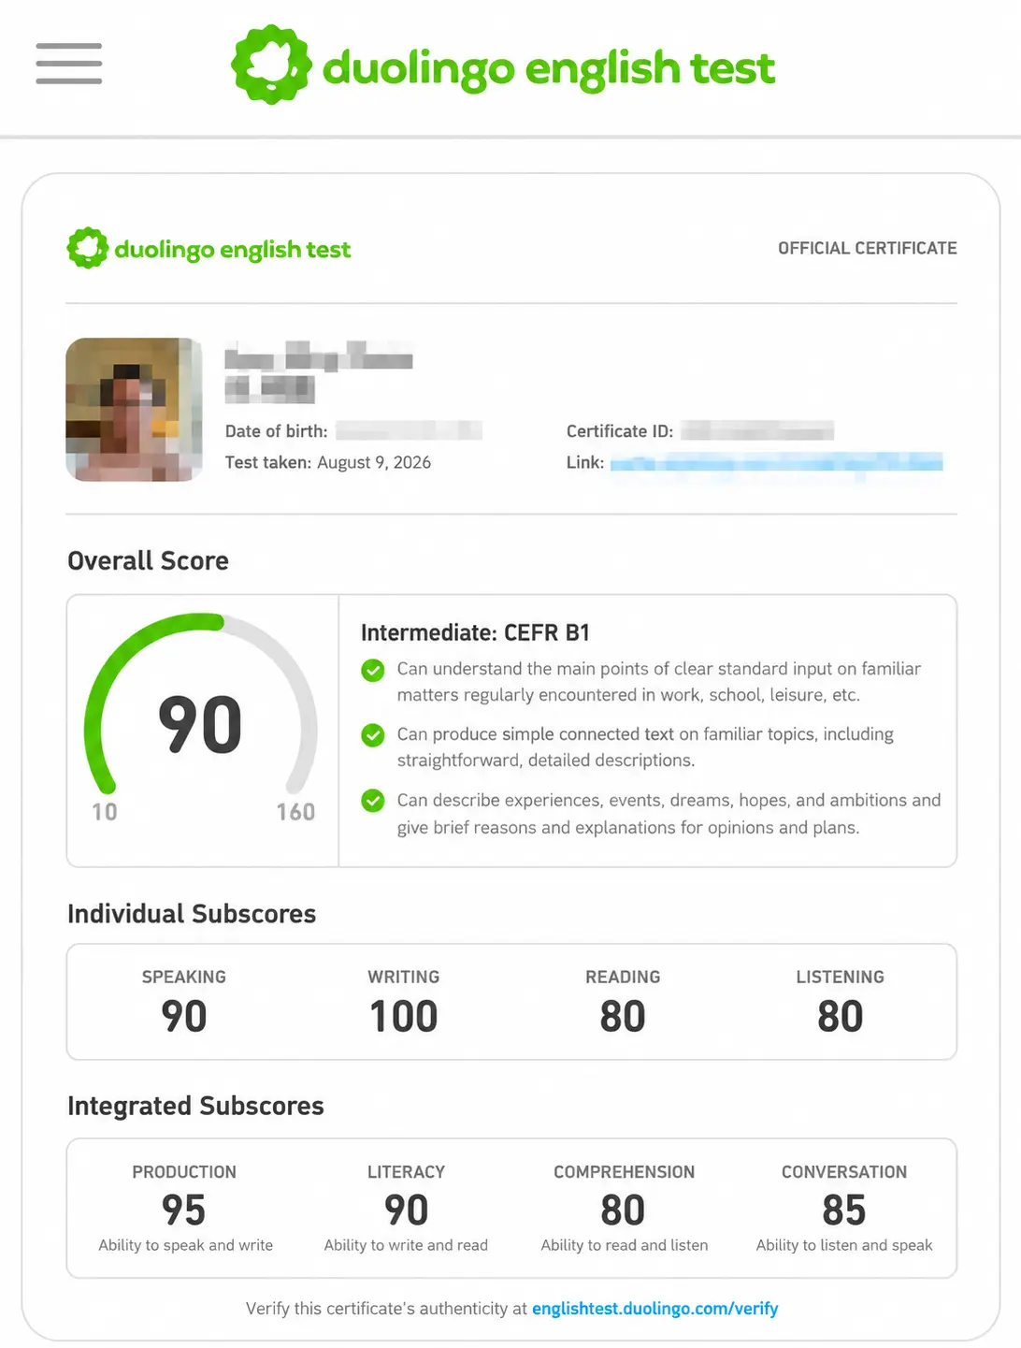Click 'Ability to speak and write' caption
The width and height of the screenshot is (1021, 1348).
tap(186, 1245)
